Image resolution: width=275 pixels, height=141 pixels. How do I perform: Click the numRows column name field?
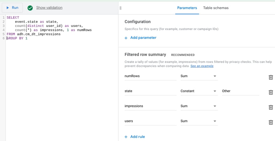pos(150,76)
